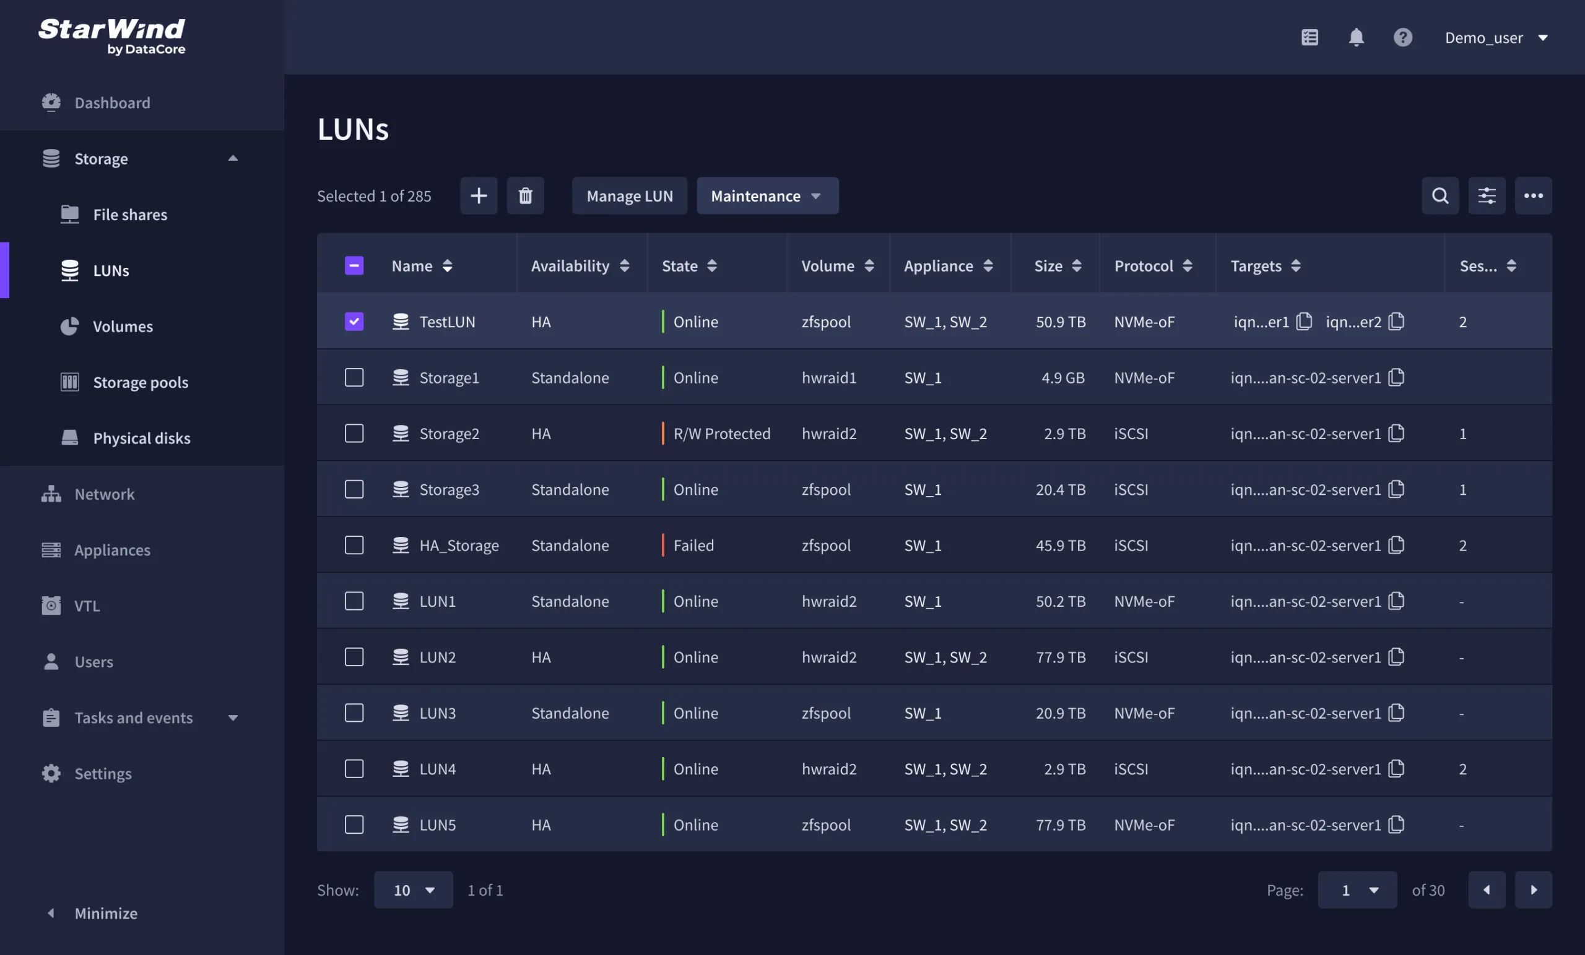Image resolution: width=1585 pixels, height=955 pixels.
Task: Uncheck the TestLUN row checkbox
Action: click(x=354, y=322)
